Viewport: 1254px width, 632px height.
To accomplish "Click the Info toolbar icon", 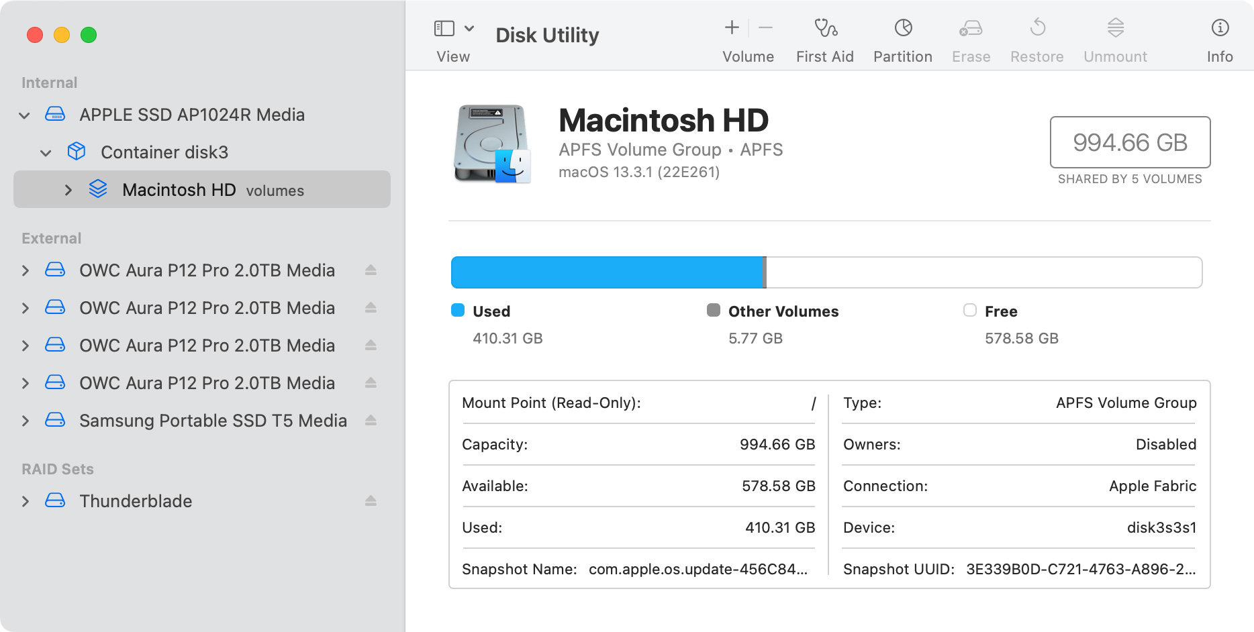I will pyautogui.click(x=1219, y=28).
